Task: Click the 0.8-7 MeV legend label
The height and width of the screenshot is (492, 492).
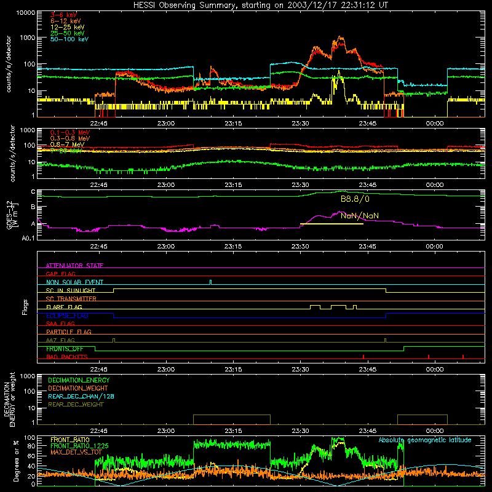Action: [x=67, y=145]
